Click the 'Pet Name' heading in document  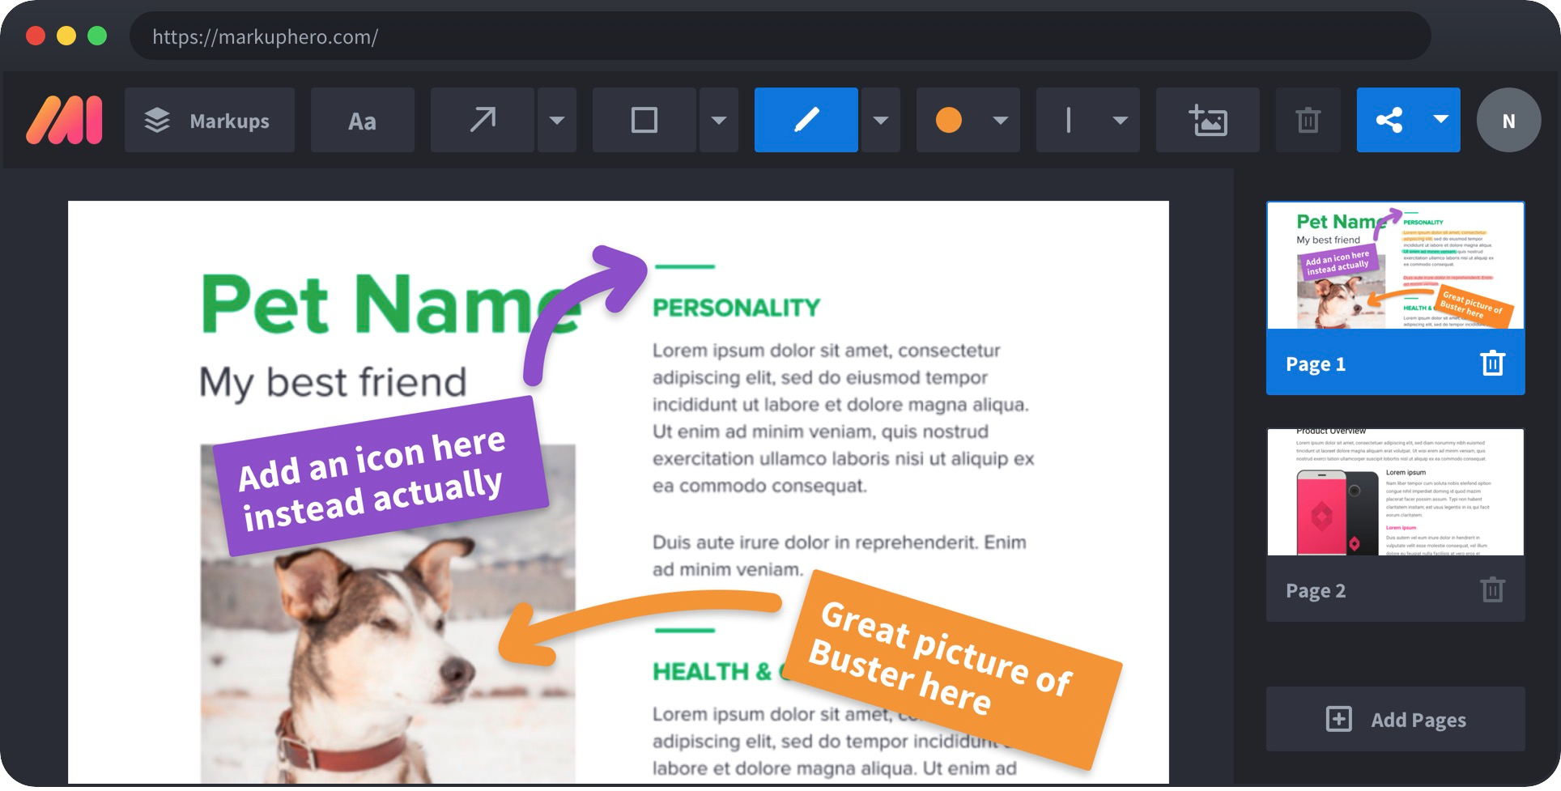pyautogui.click(x=390, y=304)
